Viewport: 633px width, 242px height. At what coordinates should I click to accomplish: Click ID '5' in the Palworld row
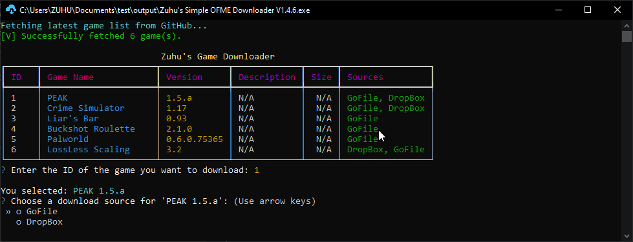click(14, 139)
